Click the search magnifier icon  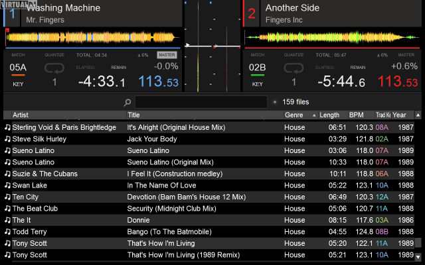(127, 102)
